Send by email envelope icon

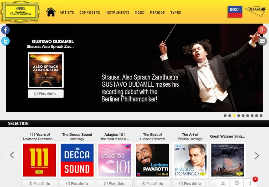tap(262, 41)
